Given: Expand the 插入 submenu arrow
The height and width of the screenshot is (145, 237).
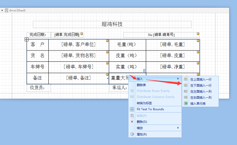Looking at the screenshot, I should click(178, 79).
